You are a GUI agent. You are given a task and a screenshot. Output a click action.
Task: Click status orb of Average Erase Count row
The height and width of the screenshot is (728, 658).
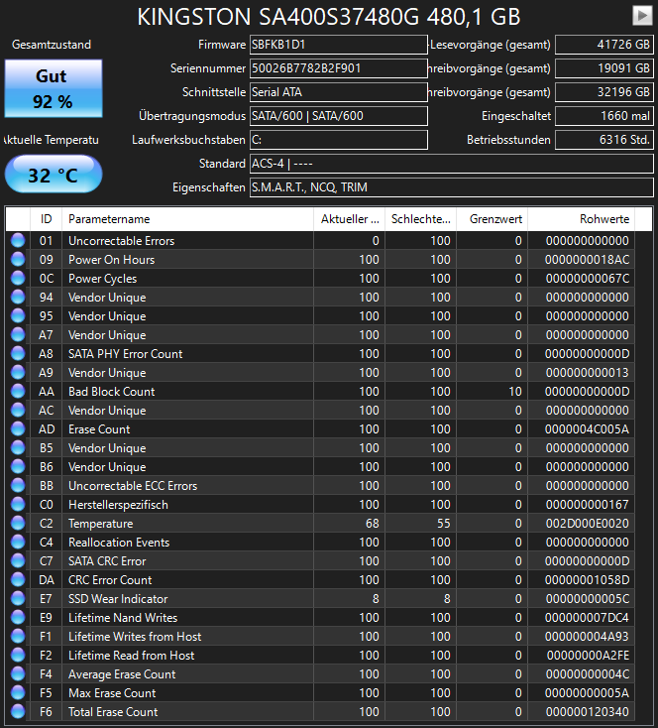(18, 673)
